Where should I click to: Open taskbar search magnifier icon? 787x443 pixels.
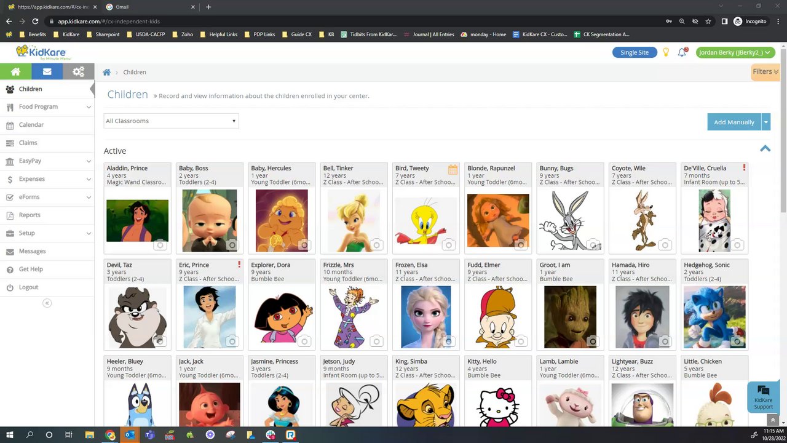(x=29, y=434)
